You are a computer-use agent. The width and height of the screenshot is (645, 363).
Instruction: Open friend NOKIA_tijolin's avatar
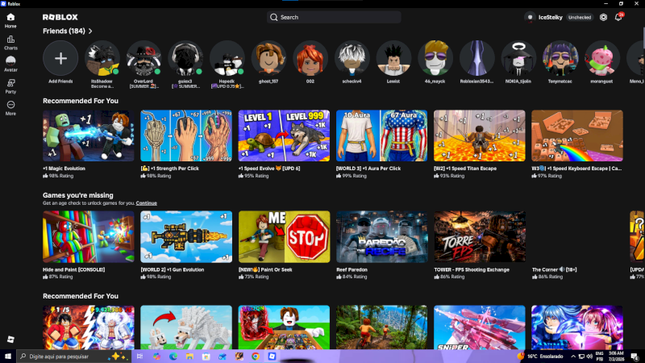(518, 58)
